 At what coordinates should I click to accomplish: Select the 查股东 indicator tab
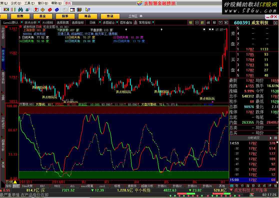[132, 186]
